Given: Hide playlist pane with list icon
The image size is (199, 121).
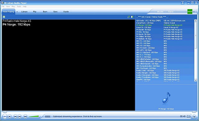Looking at the screenshot, I should [x=132, y=17].
